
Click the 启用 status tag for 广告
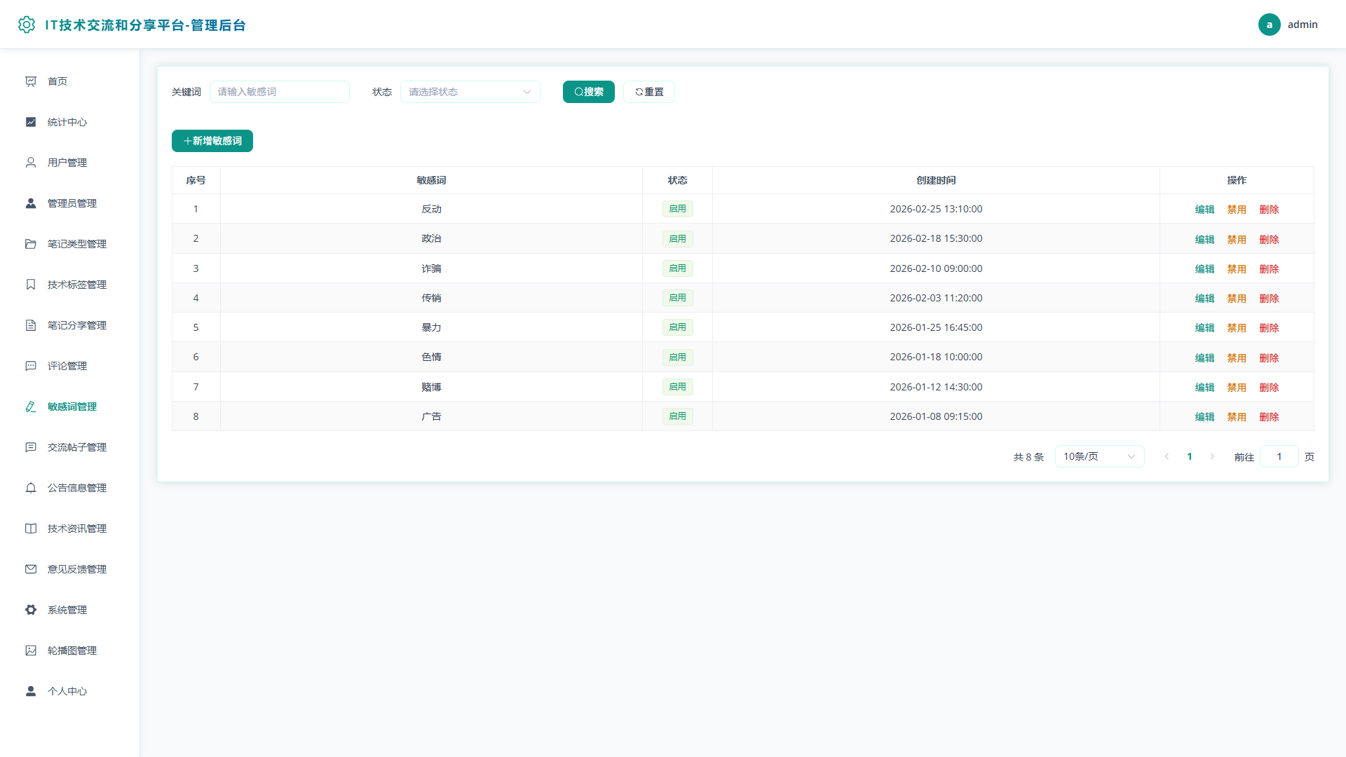click(678, 416)
